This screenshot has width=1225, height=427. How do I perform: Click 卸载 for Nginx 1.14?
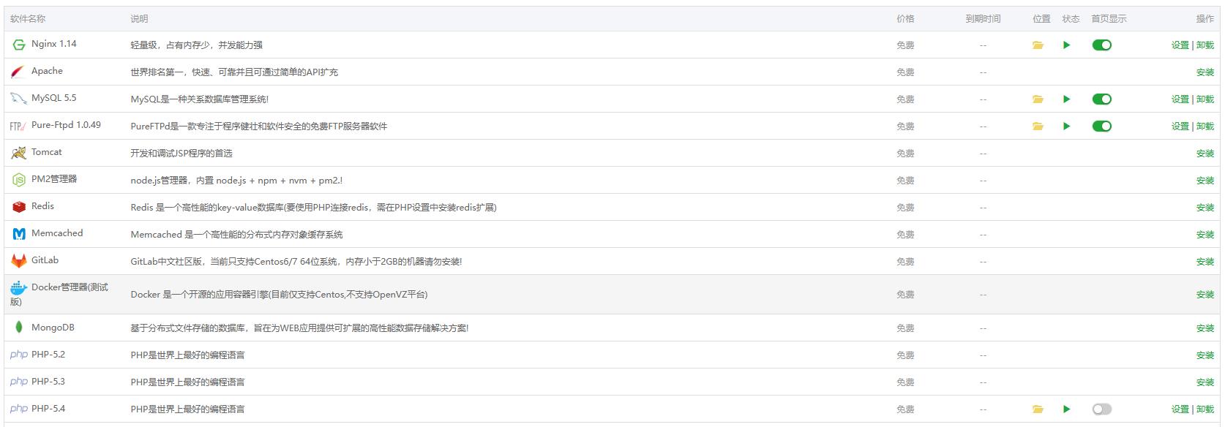coord(1205,45)
